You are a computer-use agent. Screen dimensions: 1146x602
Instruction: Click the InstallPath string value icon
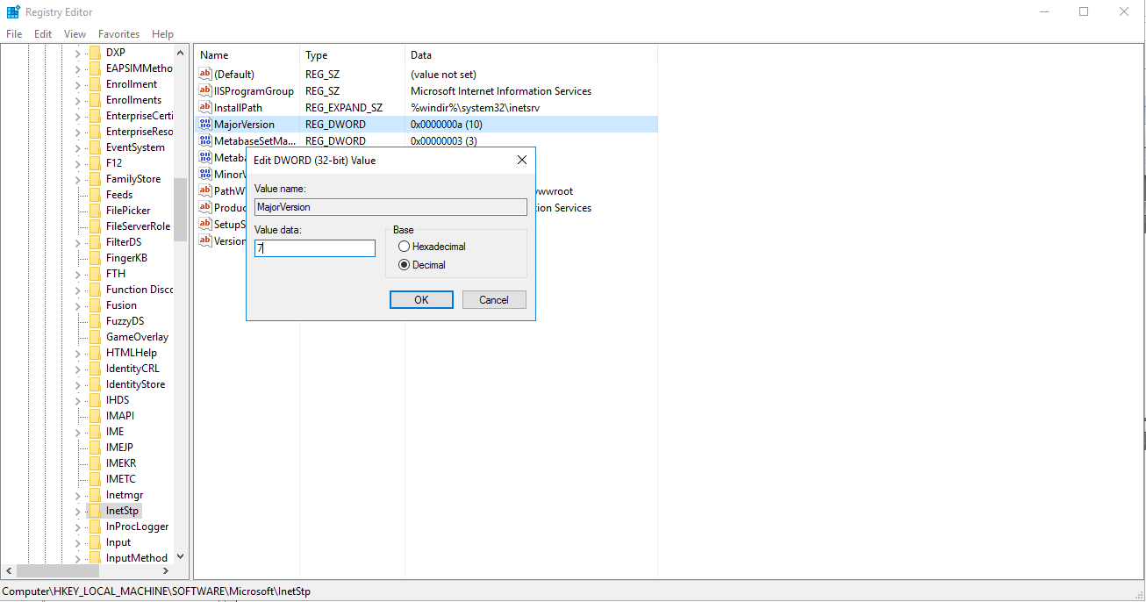[205, 108]
